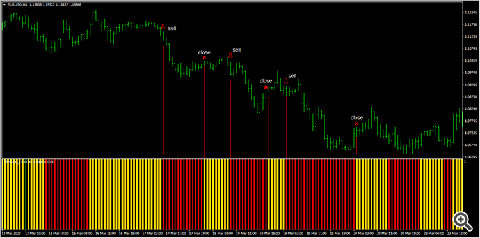Image resolution: width=480 pixels, height=238 pixels.
Task: Select the earliest red sell arrow on 17 Mar
Action: point(163,27)
